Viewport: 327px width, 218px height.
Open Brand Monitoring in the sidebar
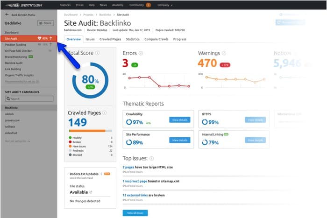[16, 57]
